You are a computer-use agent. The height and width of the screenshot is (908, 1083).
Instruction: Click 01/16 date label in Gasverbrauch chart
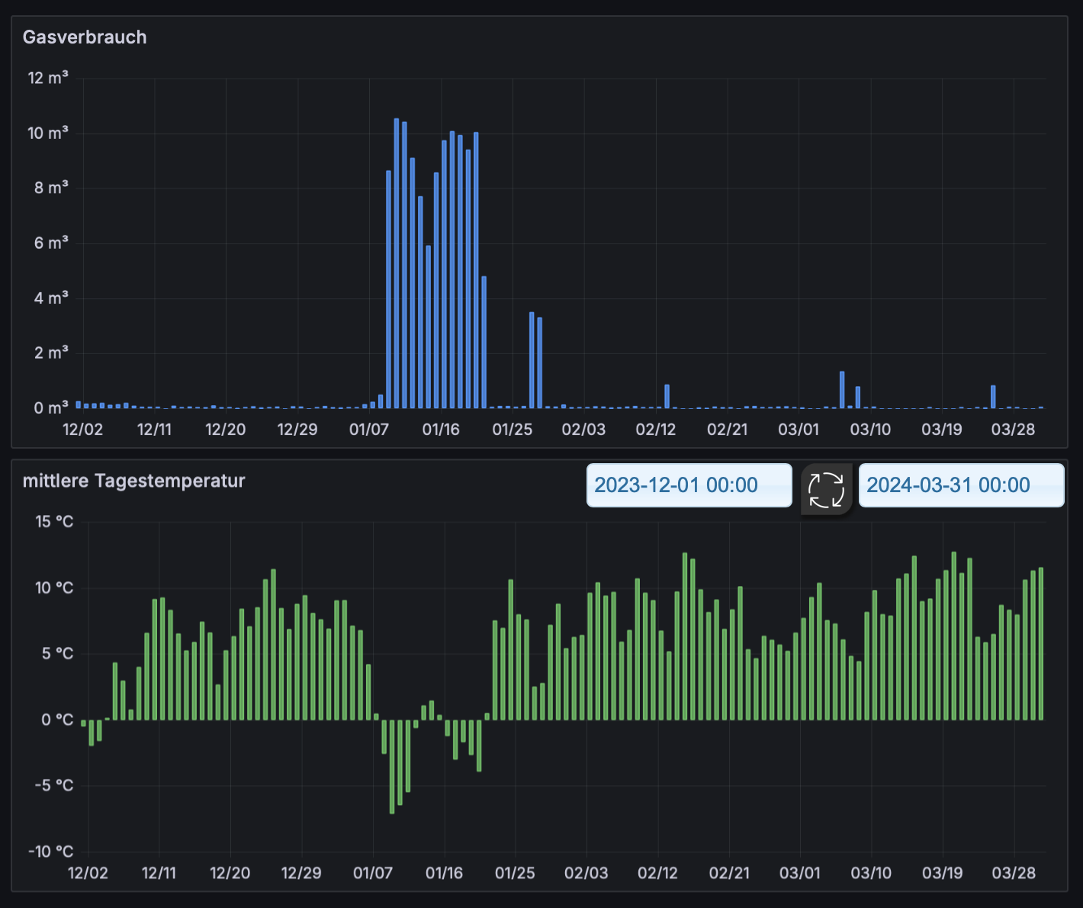[x=441, y=430]
